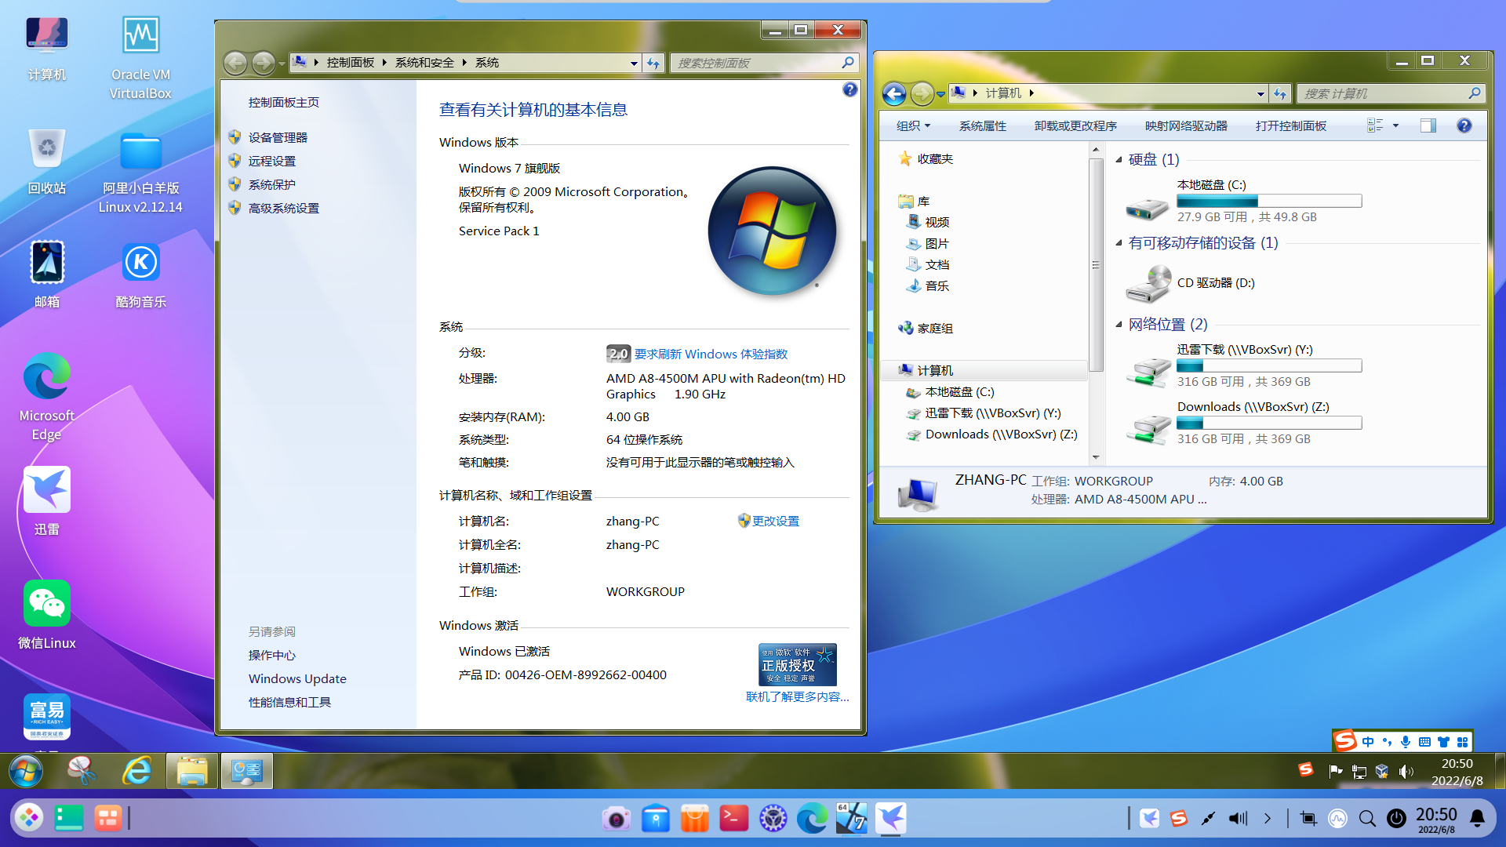Open Windows Update from the left pane
The image size is (1506, 847).
pos(296,678)
